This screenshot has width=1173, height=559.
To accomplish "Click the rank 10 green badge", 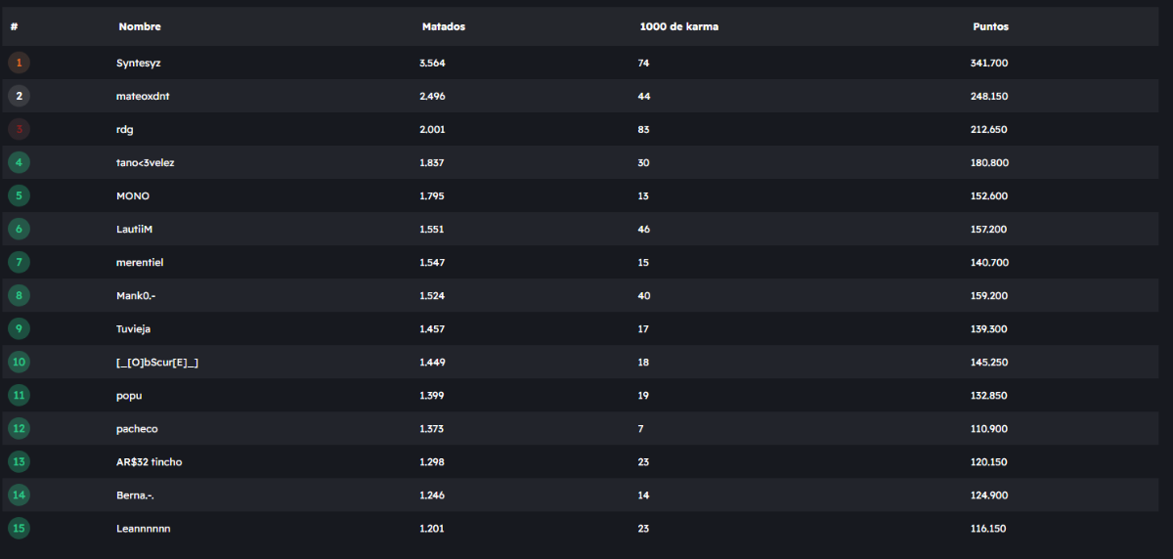I will (x=19, y=362).
